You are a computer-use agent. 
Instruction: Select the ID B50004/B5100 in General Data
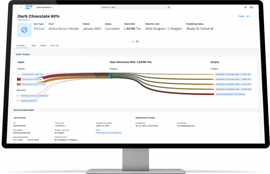coord(20,126)
